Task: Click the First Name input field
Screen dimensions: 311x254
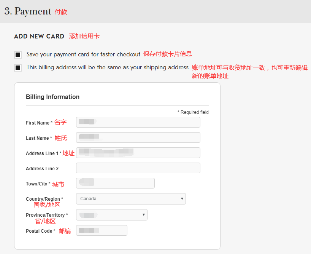Action: click(138, 122)
